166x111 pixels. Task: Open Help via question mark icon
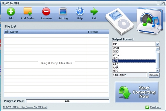(x=80, y=11)
